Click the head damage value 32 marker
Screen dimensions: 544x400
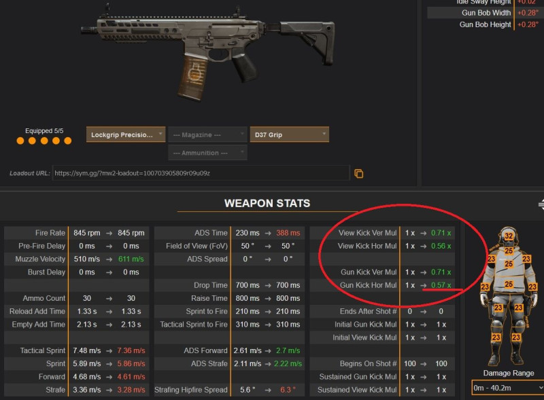point(509,236)
